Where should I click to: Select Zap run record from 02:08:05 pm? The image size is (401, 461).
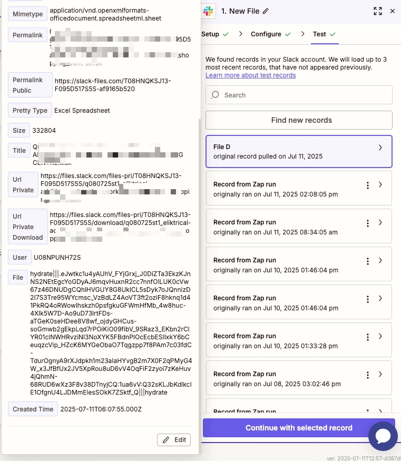299,188
